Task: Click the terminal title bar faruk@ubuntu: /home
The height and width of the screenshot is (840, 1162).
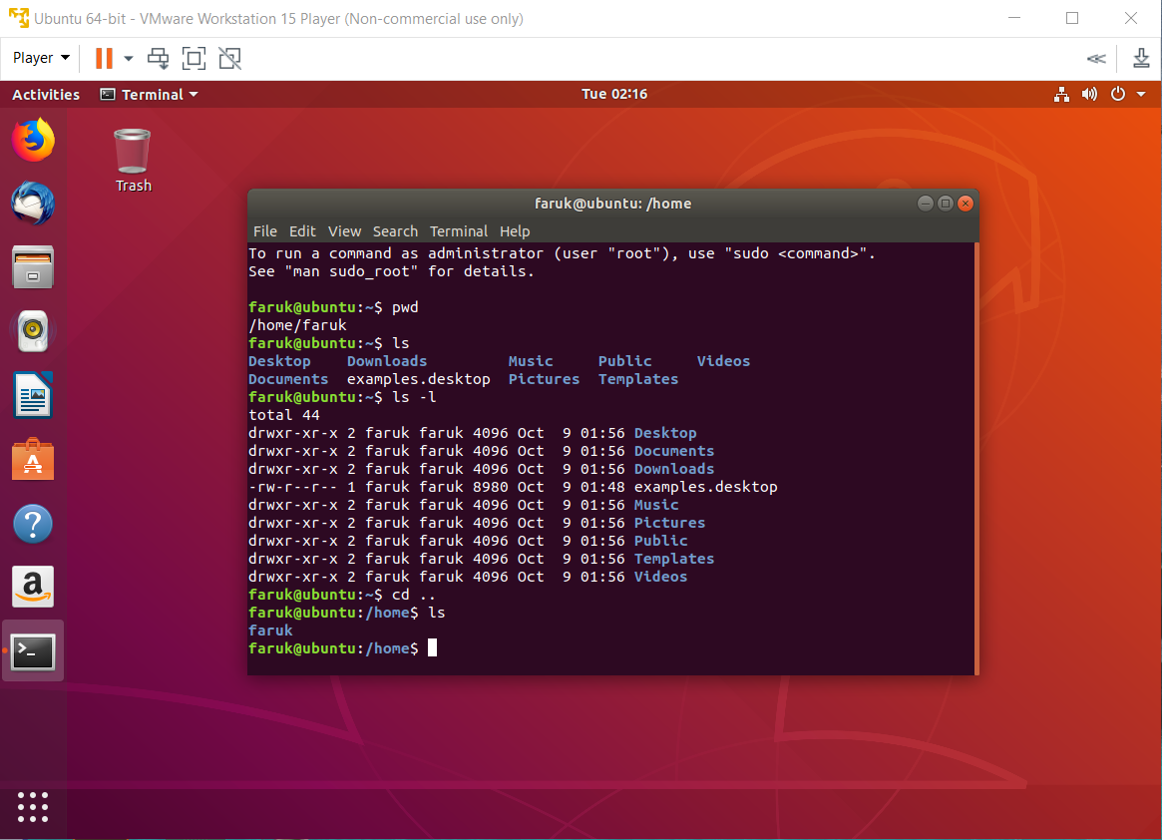Action: coord(612,204)
